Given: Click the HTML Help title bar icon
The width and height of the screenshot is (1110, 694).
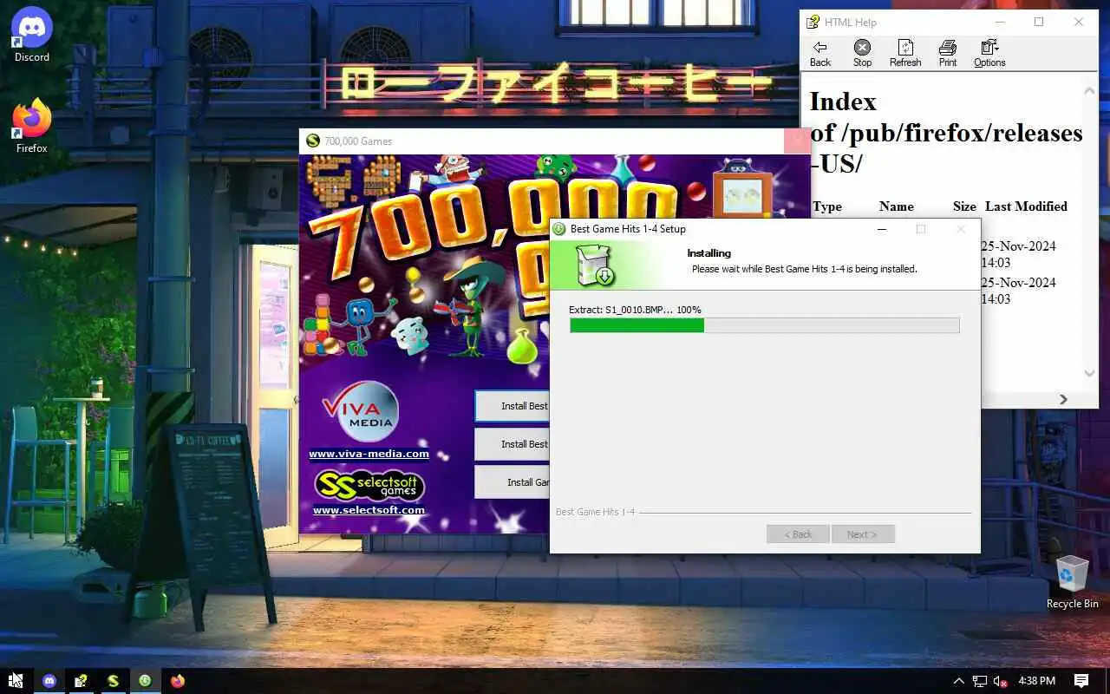Looking at the screenshot, I should 813,23.
